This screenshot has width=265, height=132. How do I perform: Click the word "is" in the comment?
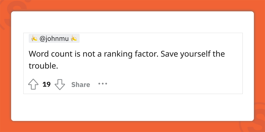pos(77,54)
